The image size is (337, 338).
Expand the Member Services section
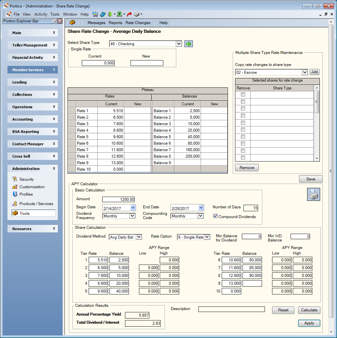click(32, 70)
